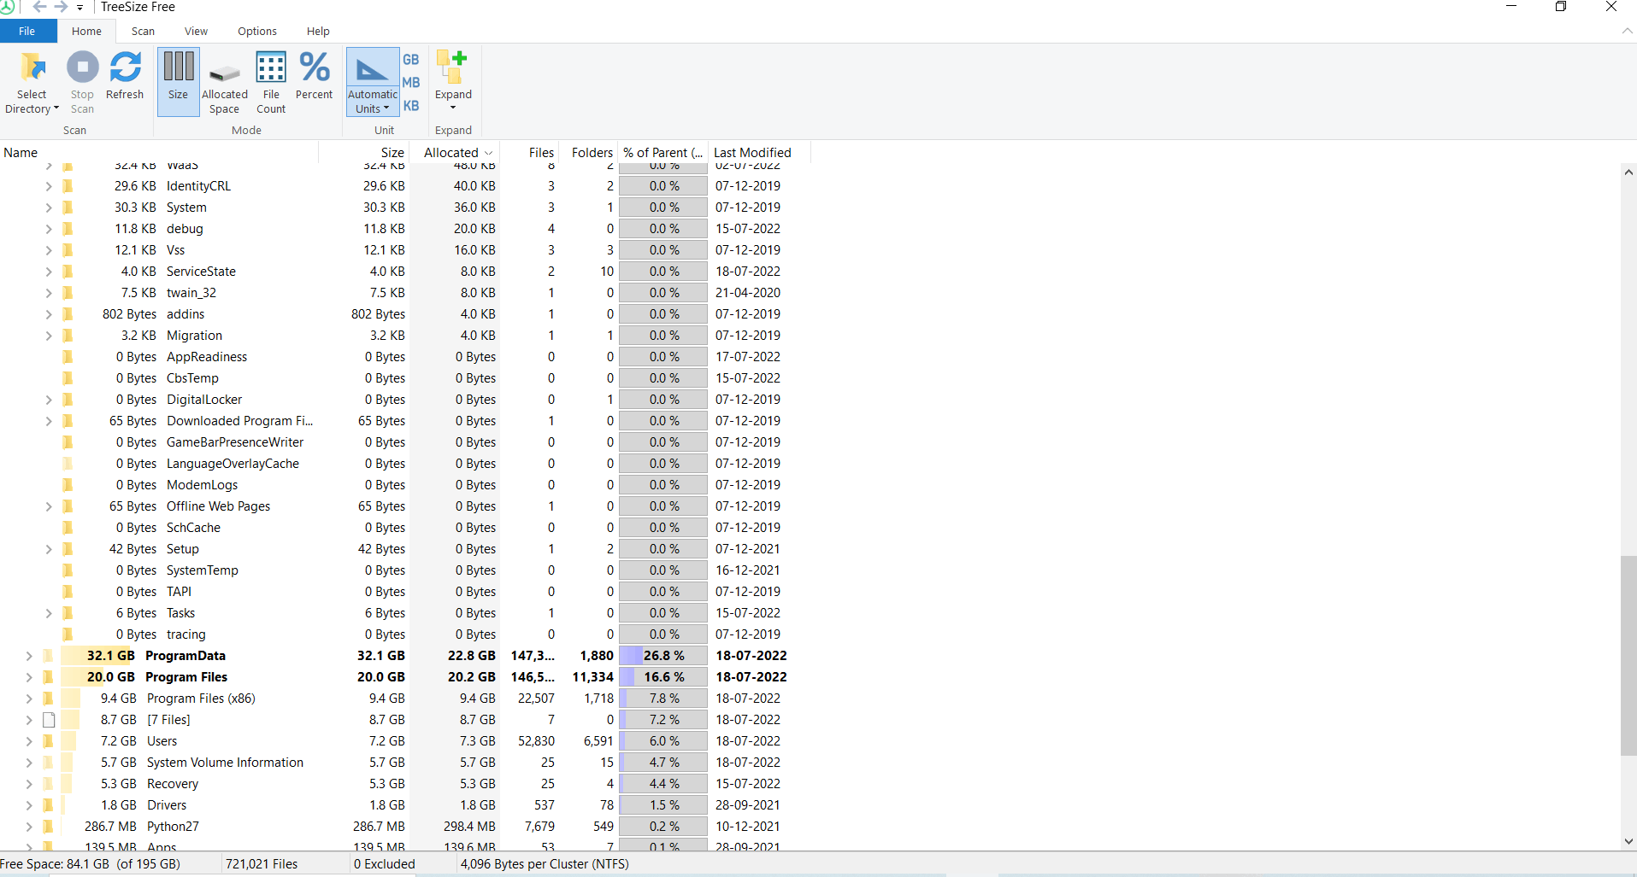
Task: Open the Help ribbon tab
Action: tap(318, 31)
